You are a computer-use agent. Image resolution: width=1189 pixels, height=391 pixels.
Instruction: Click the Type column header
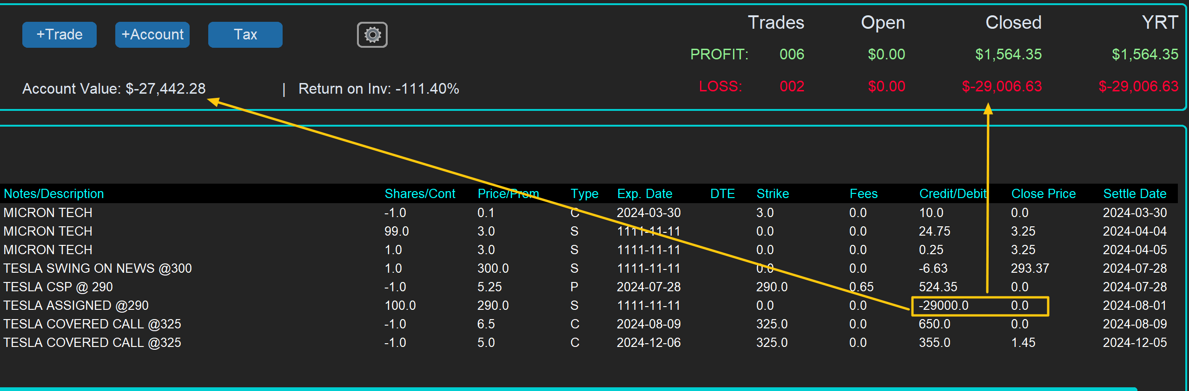(584, 194)
